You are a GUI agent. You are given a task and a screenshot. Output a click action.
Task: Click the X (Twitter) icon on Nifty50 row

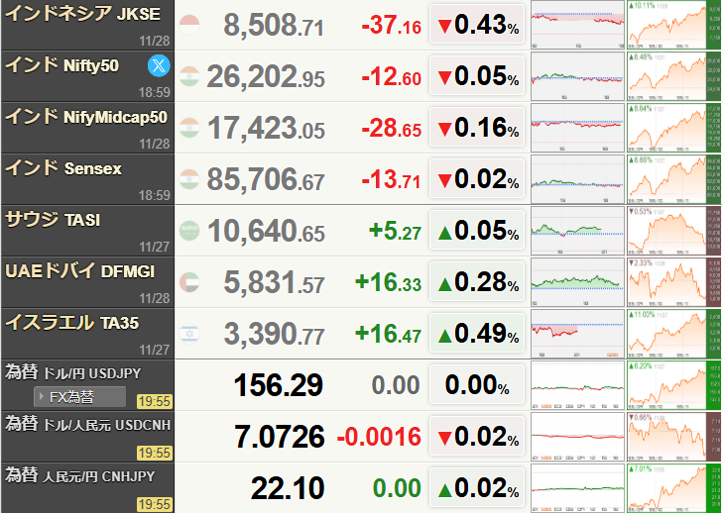coord(159,65)
